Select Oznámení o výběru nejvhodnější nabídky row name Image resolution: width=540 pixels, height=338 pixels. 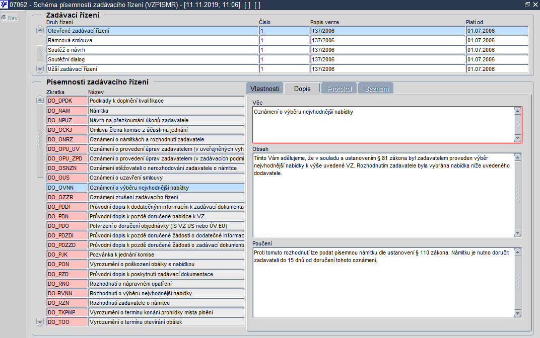pos(166,188)
